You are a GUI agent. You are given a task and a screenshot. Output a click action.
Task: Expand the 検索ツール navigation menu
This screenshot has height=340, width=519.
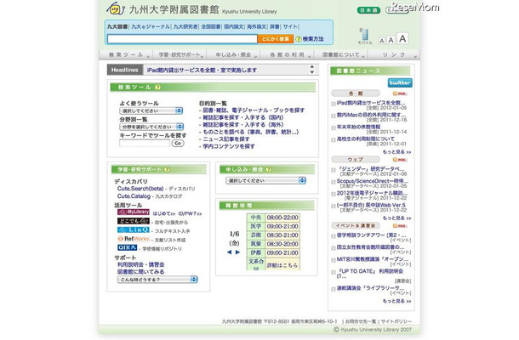click(126, 55)
